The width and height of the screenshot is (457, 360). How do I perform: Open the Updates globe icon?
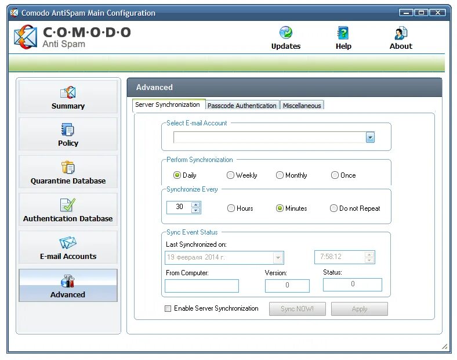(285, 33)
